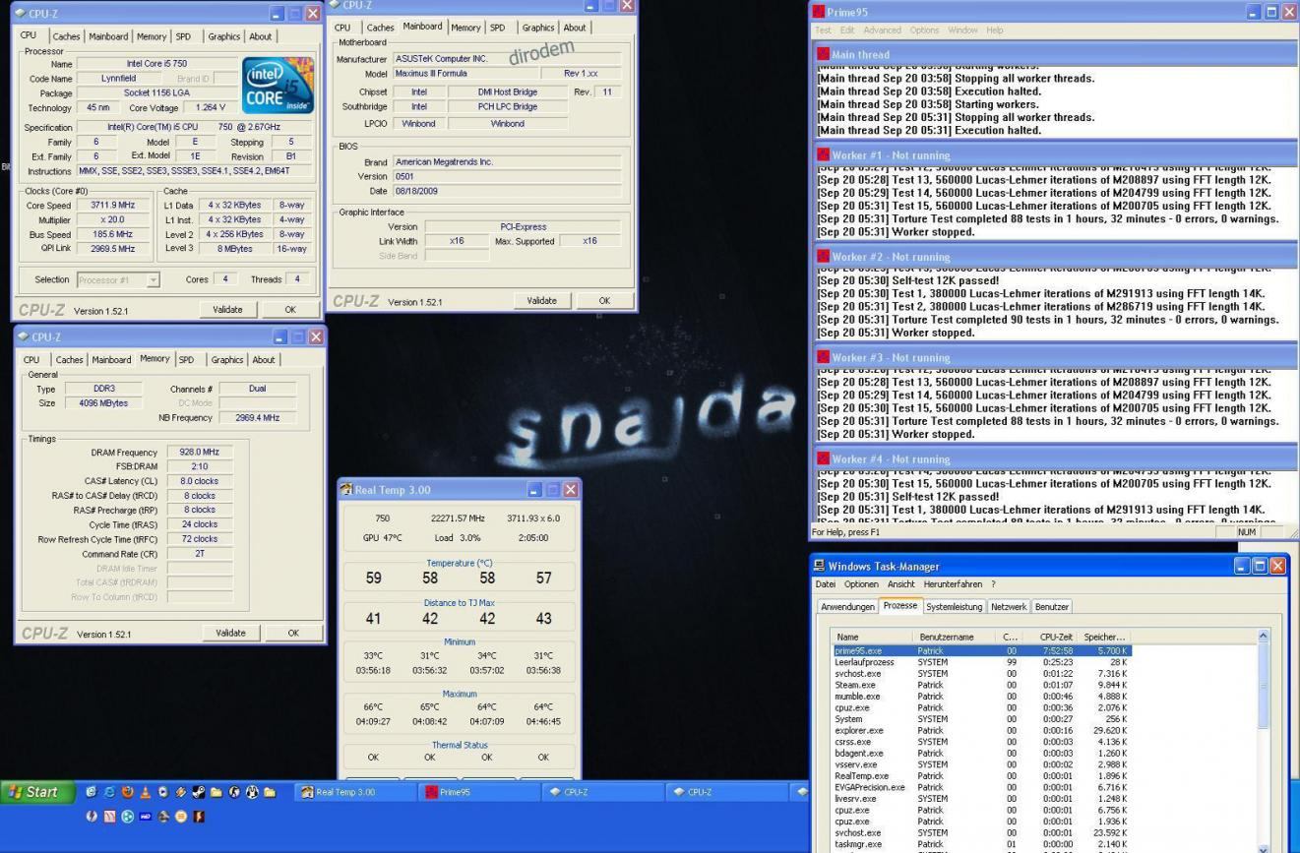Screen dimensions: 1300x853
Task: Click OK in the Mainboard CPU-Z window
Action: pos(604,301)
